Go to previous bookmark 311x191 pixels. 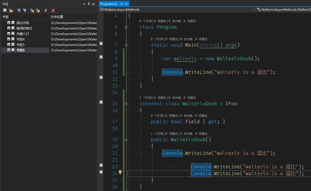point(19,10)
